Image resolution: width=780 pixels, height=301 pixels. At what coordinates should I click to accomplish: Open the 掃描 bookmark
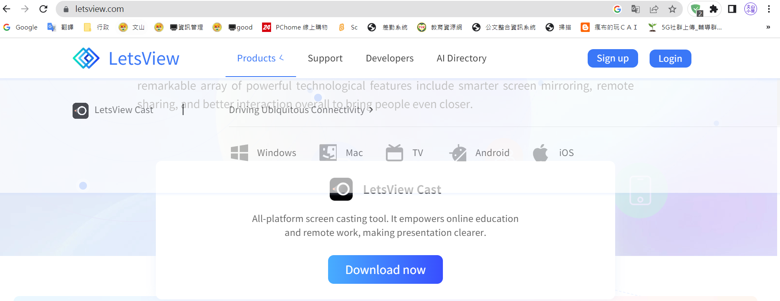click(x=559, y=27)
